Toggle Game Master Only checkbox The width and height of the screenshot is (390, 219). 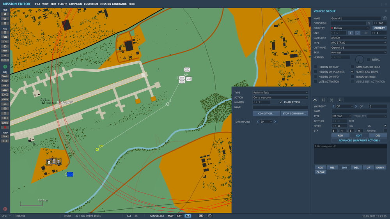(352, 67)
